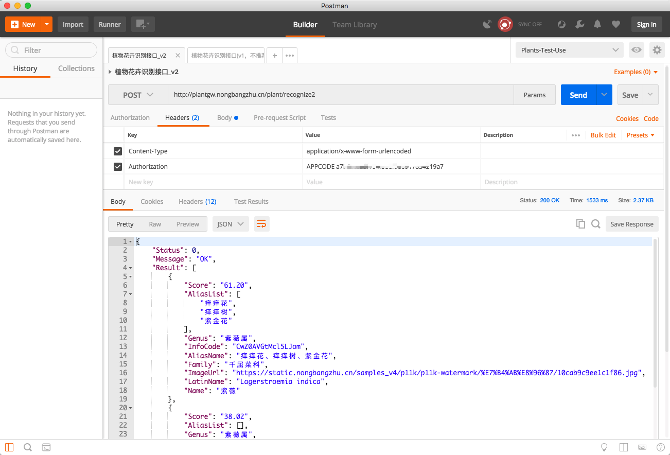This screenshot has width=670, height=455.
Task: Select the Pretty view
Action: [125, 224]
